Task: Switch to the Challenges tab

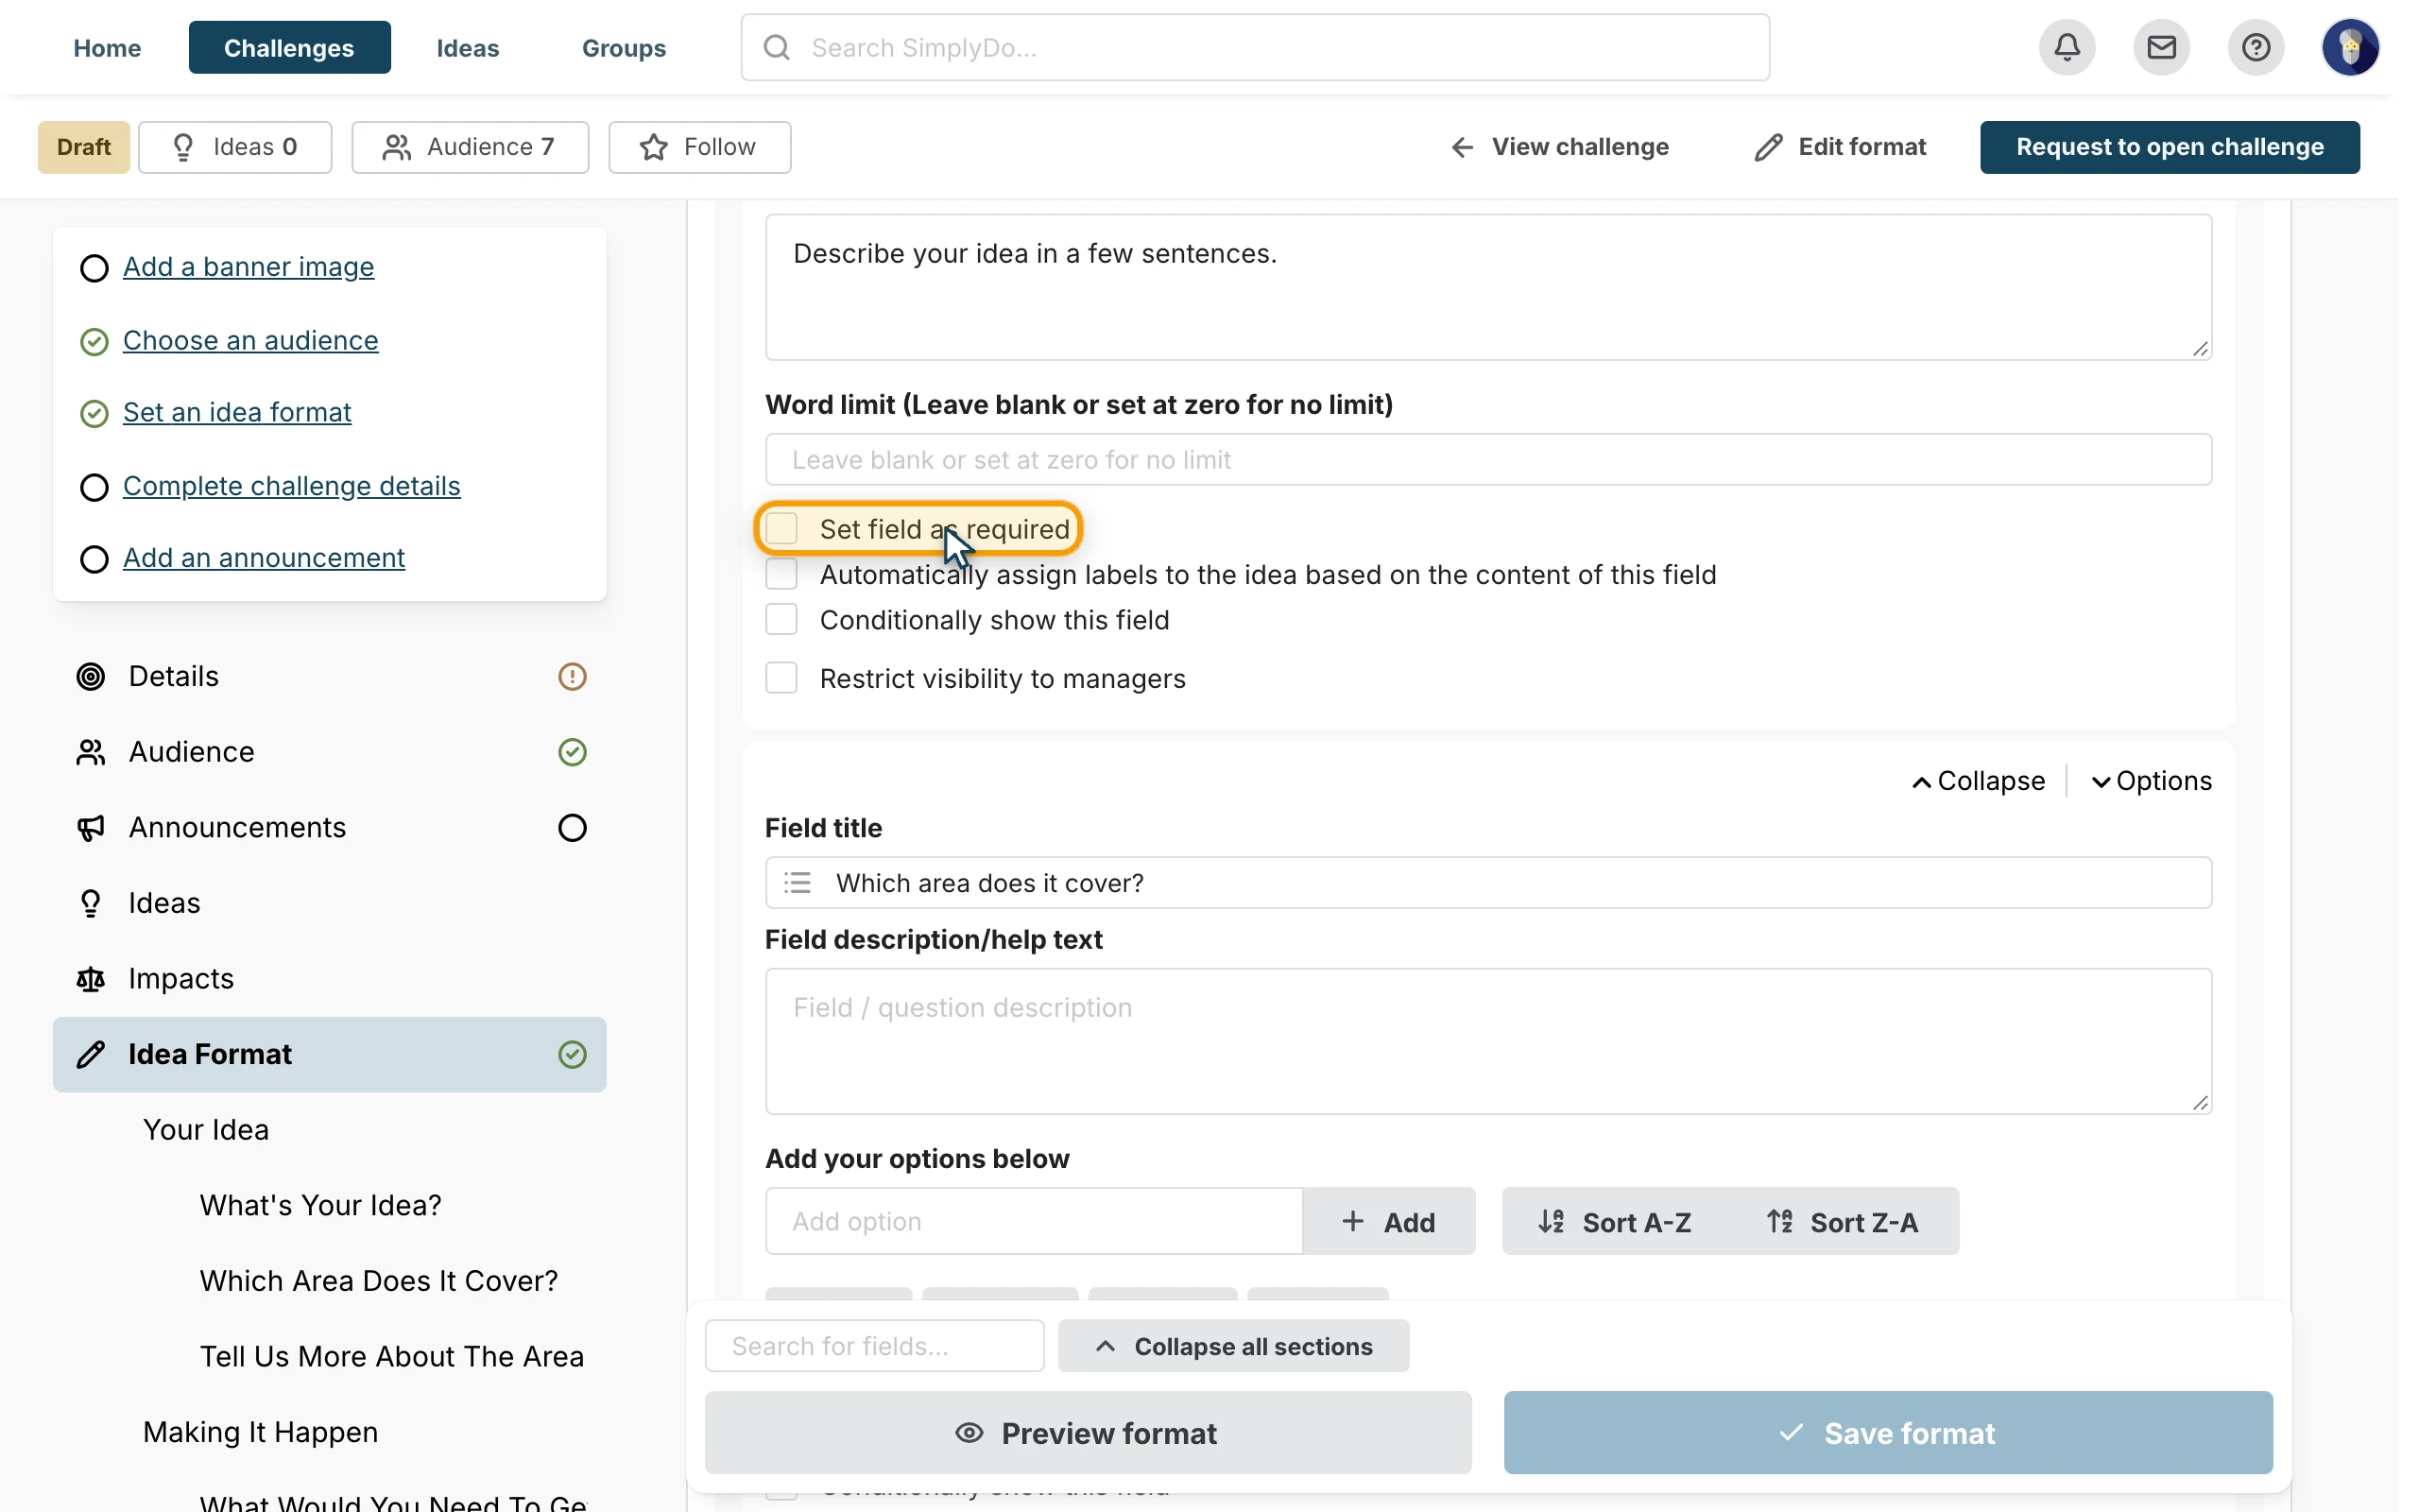Action: (x=289, y=47)
